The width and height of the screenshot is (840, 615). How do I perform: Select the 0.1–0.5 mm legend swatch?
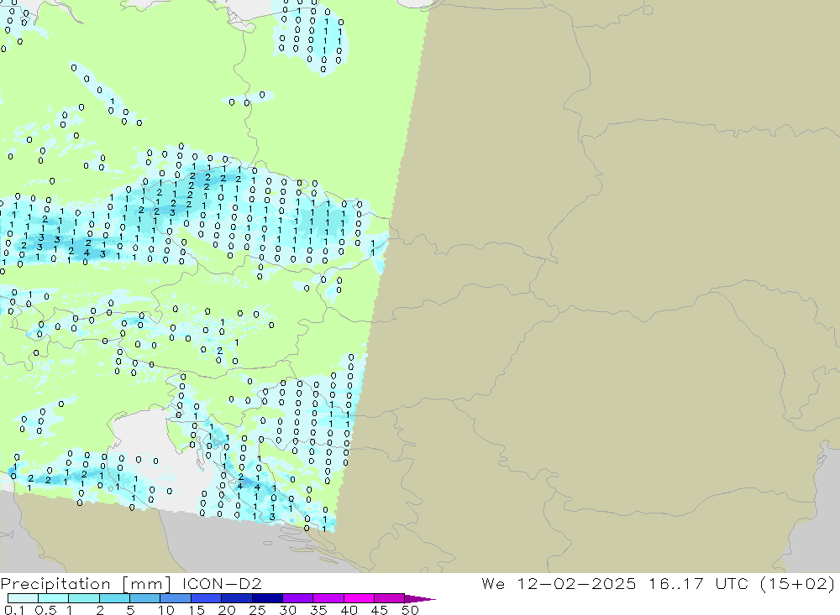[x=23, y=598]
